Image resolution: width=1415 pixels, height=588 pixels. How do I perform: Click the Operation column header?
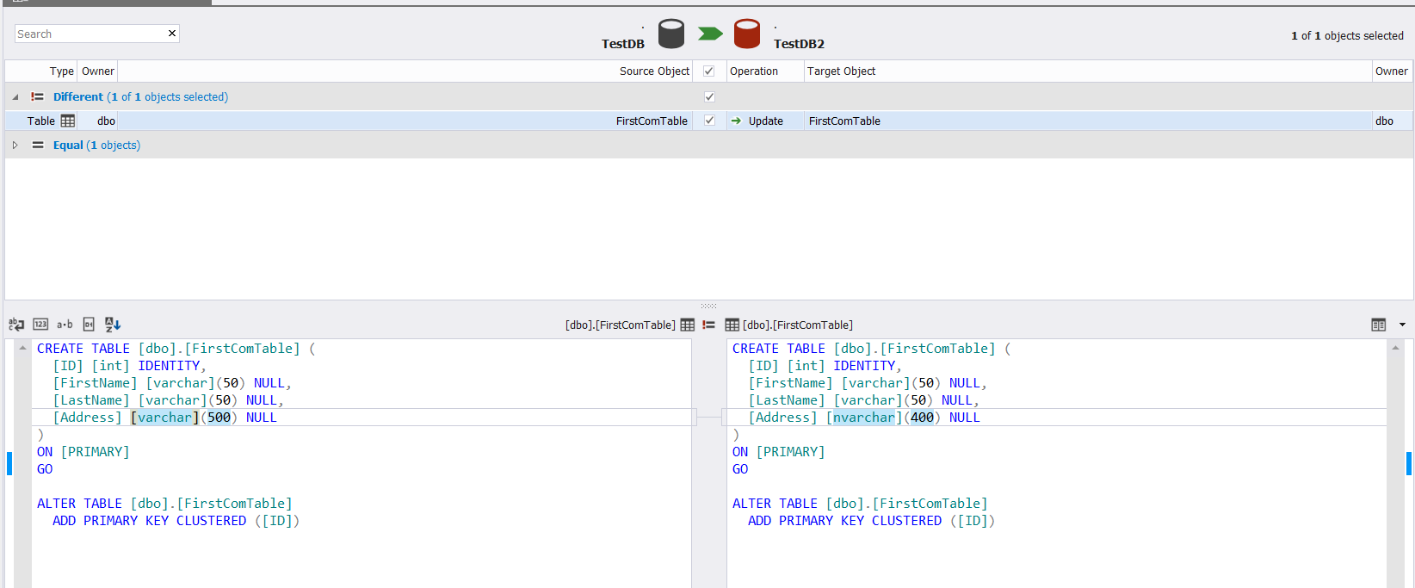[x=754, y=71]
